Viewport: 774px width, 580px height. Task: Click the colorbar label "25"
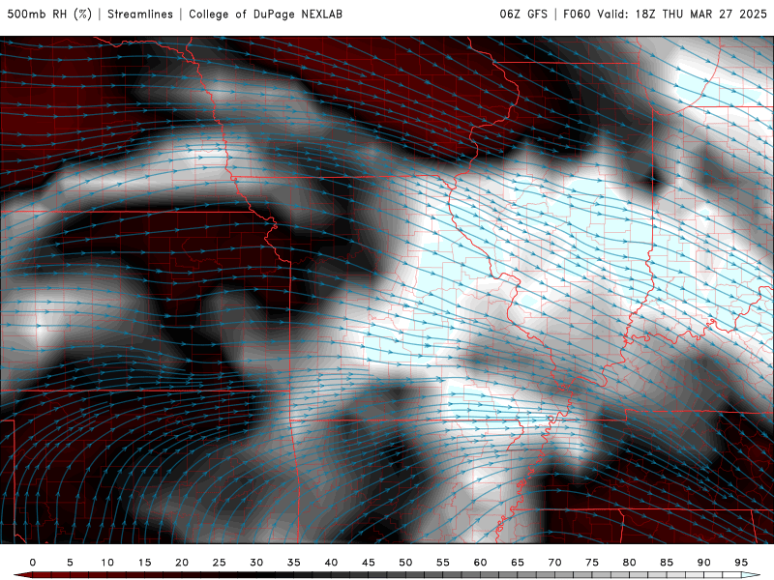point(220,563)
